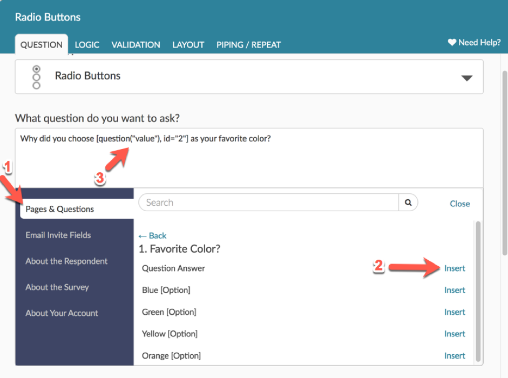This screenshot has height=378, width=508.
Task: Insert the Question Answer merge code
Action: [455, 268]
